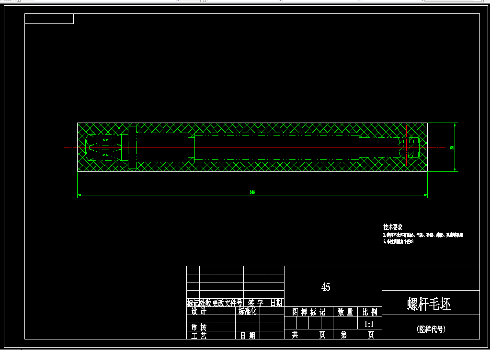Screen dimensions: 490x350
Task: Click technical requirement note line 2
Action: tap(399, 242)
